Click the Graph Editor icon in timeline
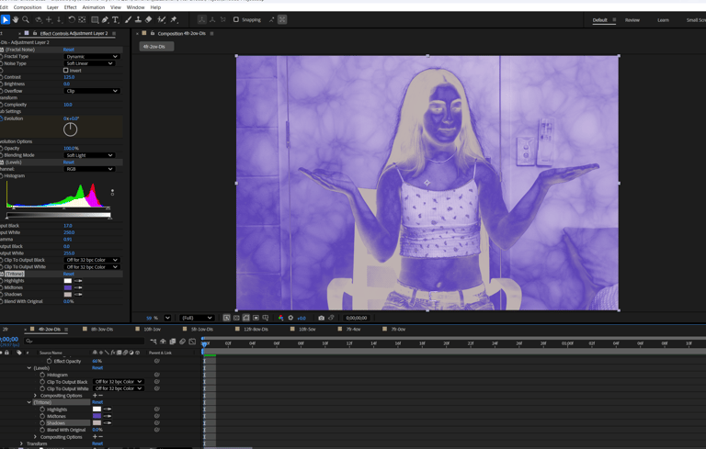Image resolution: width=706 pixels, height=449 pixels. [x=192, y=342]
